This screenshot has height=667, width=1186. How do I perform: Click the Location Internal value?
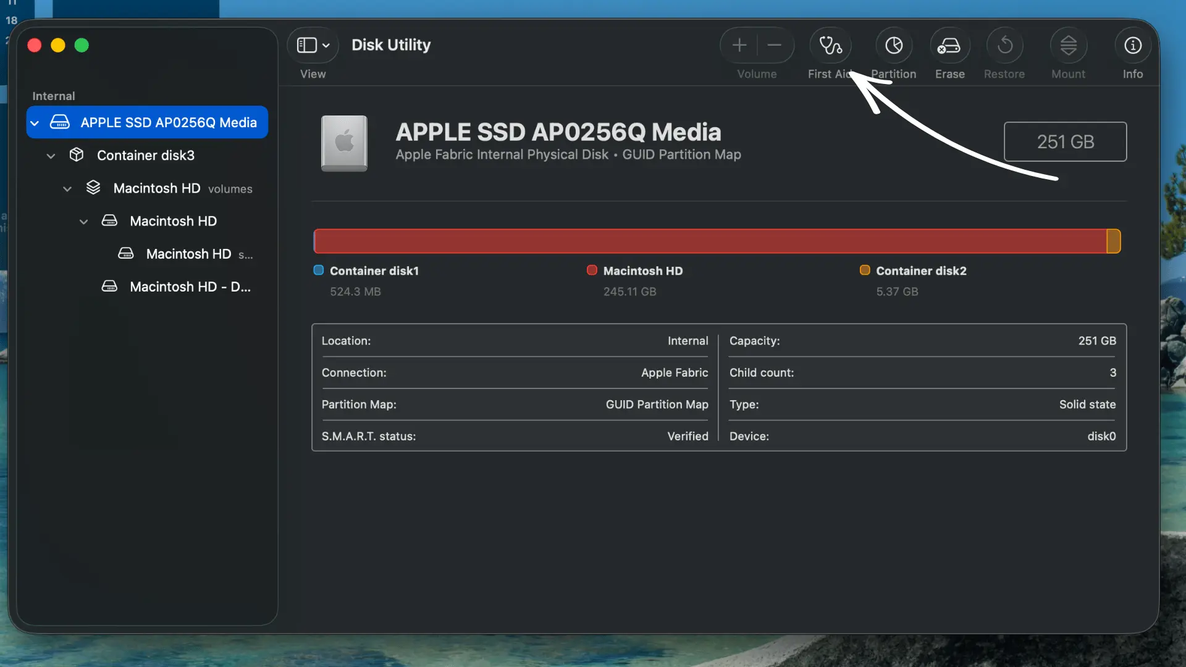pyautogui.click(x=688, y=341)
